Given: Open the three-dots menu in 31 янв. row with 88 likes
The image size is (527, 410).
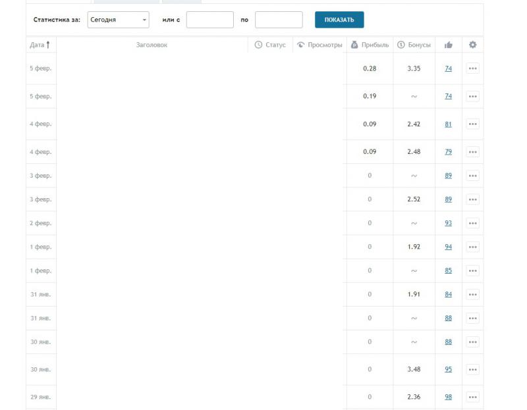Looking at the screenshot, I should (x=472, y=319).
